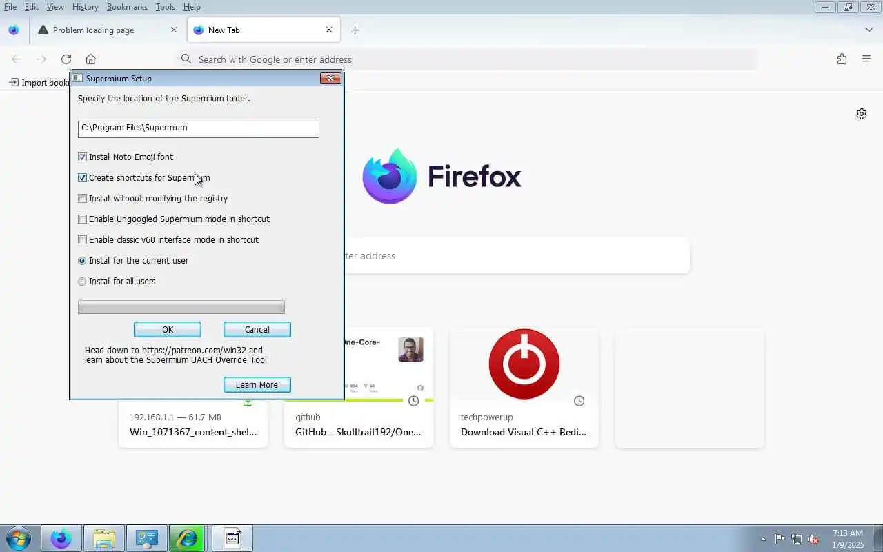This screenshot has height=552, width=883.
Task: Click the Windows Start orb
Action: (18, 538)
